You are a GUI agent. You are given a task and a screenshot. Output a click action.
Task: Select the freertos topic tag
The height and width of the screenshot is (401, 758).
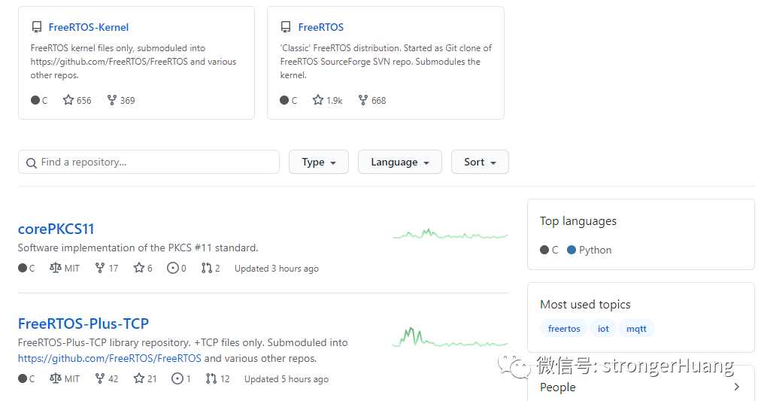click(x=564, y=329)
